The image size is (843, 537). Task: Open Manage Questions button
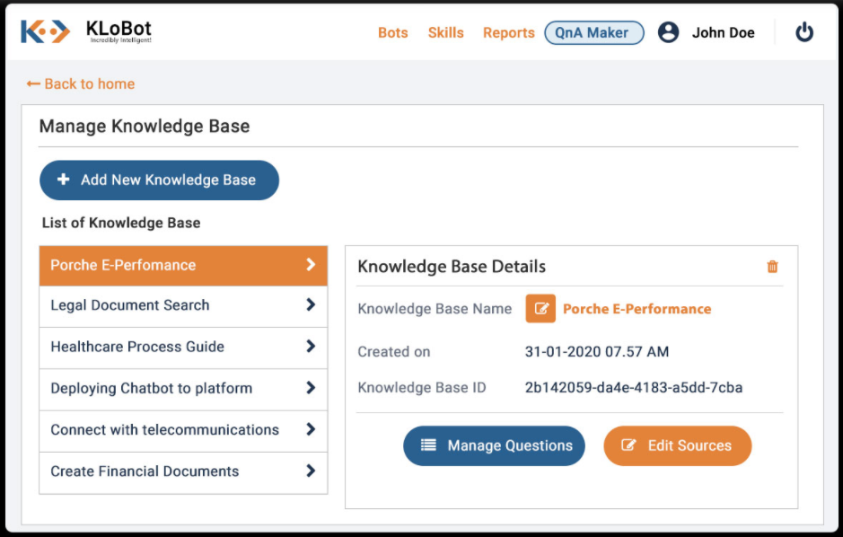494,445
